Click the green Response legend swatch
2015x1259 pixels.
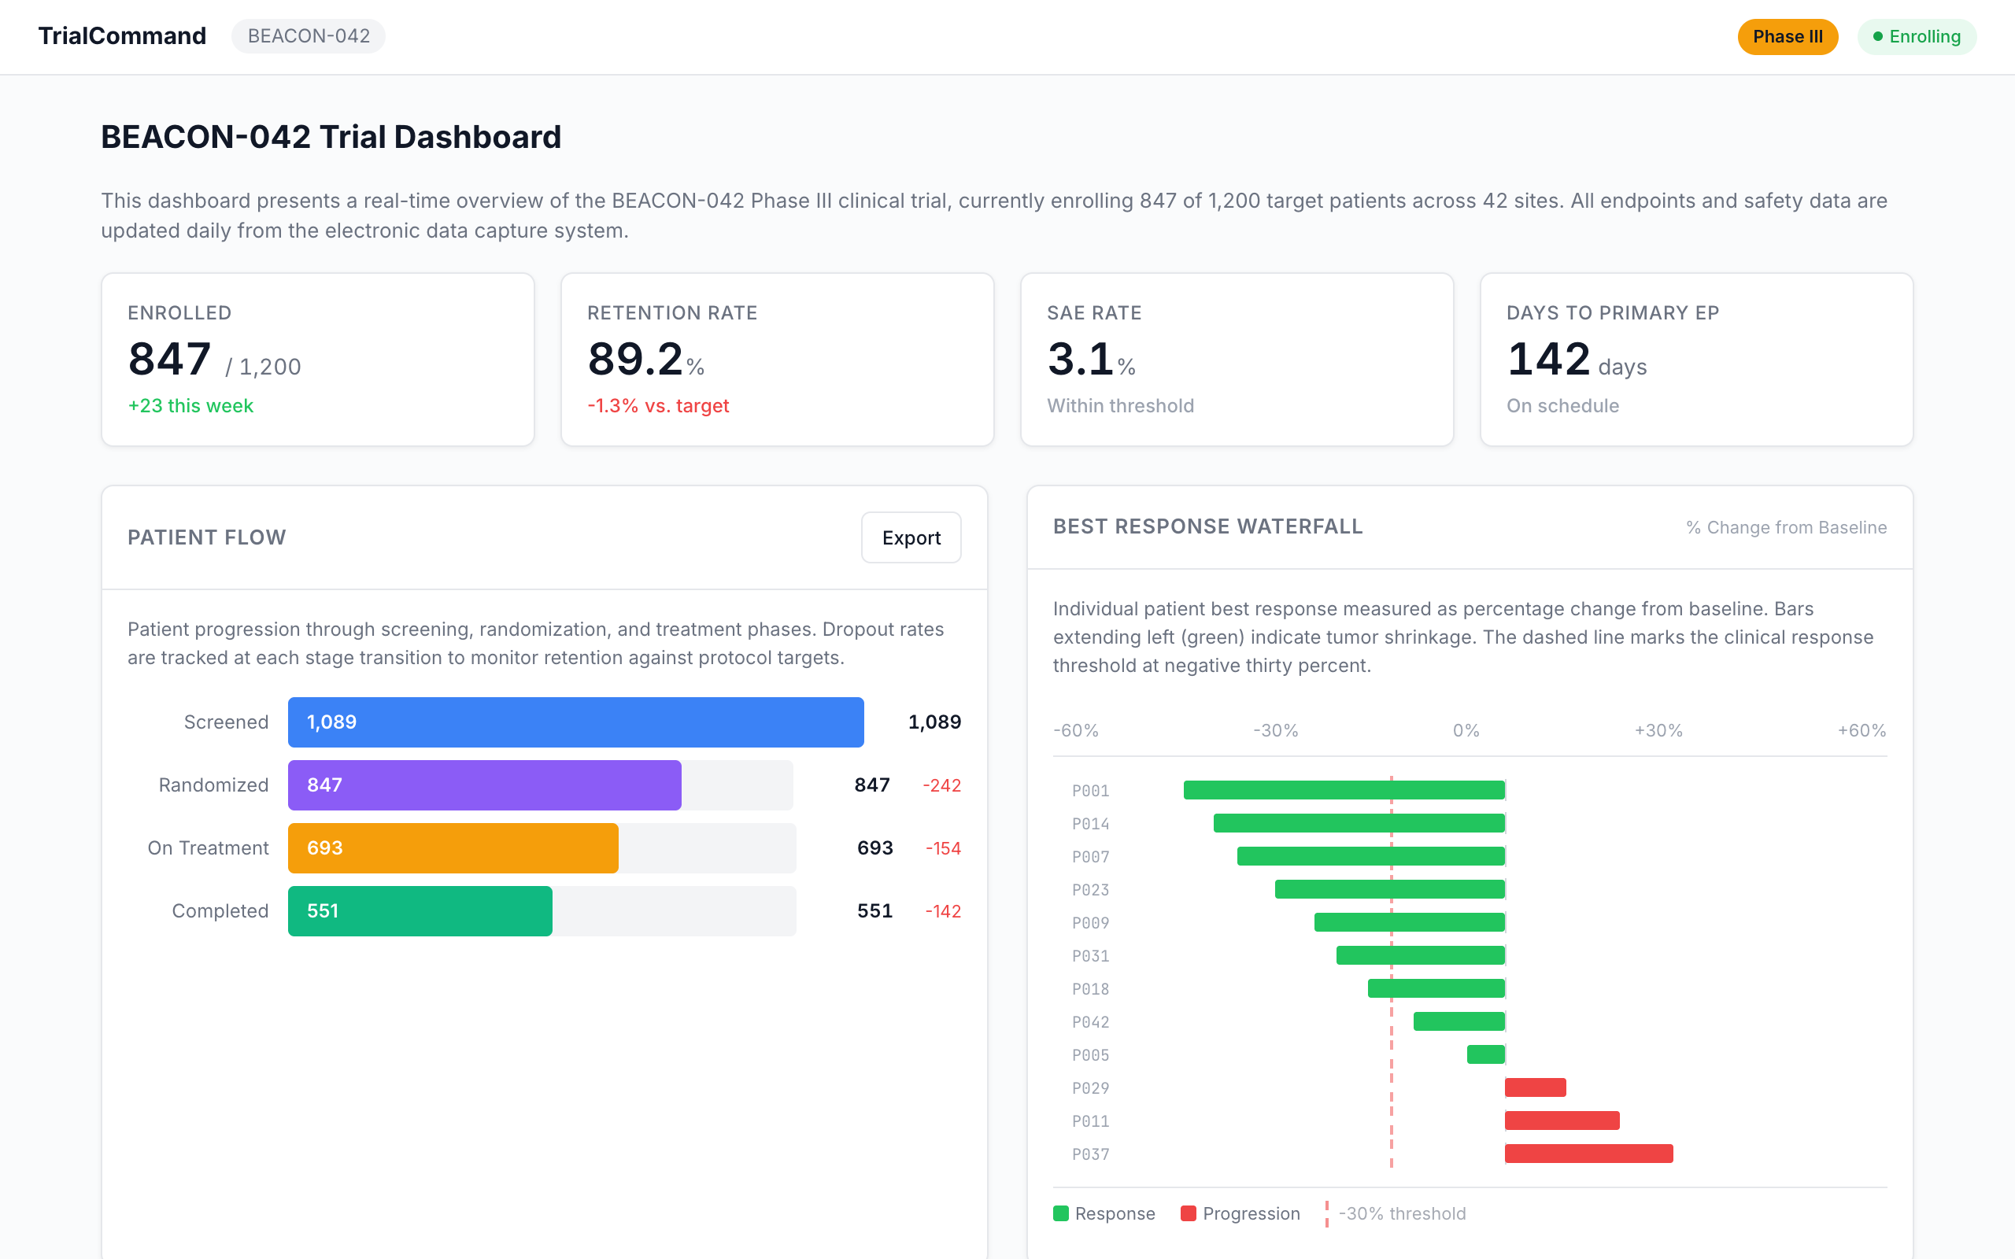[x=1061, y=1213]
